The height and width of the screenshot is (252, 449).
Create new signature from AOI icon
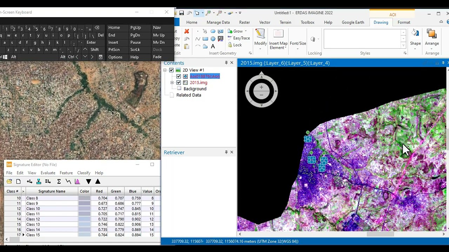[29, 181]
